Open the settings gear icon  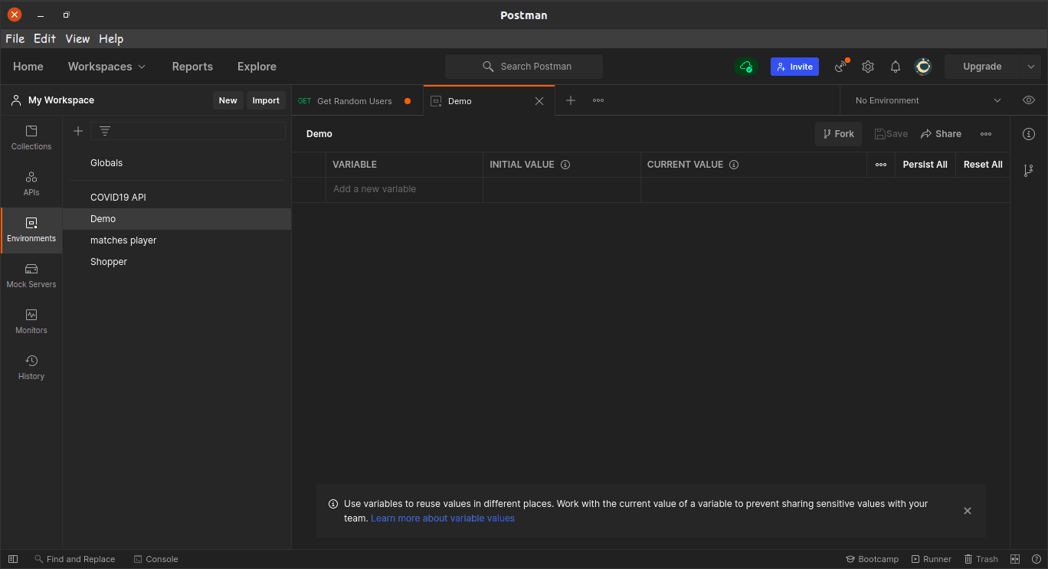(x=868, y=67)
